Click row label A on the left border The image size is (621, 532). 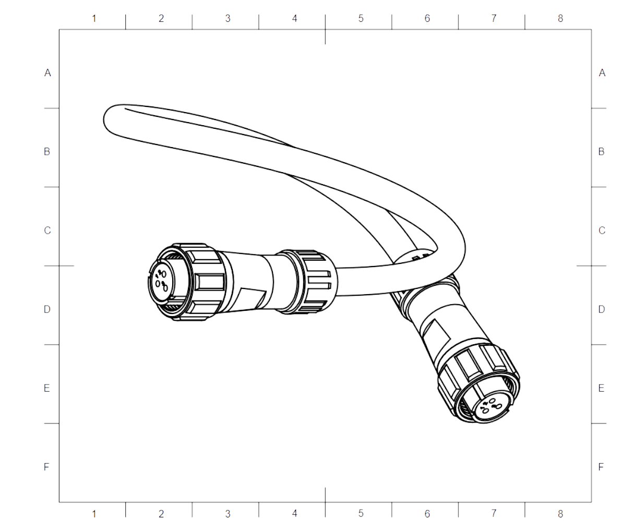(x=47, y=73)
